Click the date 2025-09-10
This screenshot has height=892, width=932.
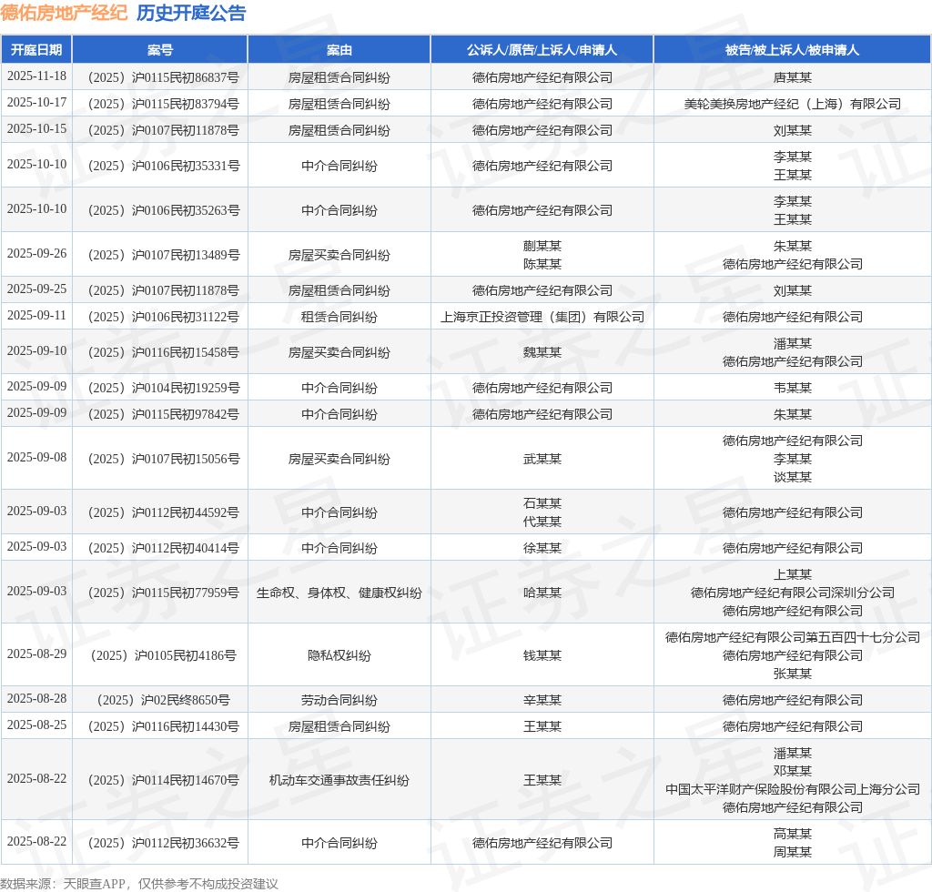(36, 351)
